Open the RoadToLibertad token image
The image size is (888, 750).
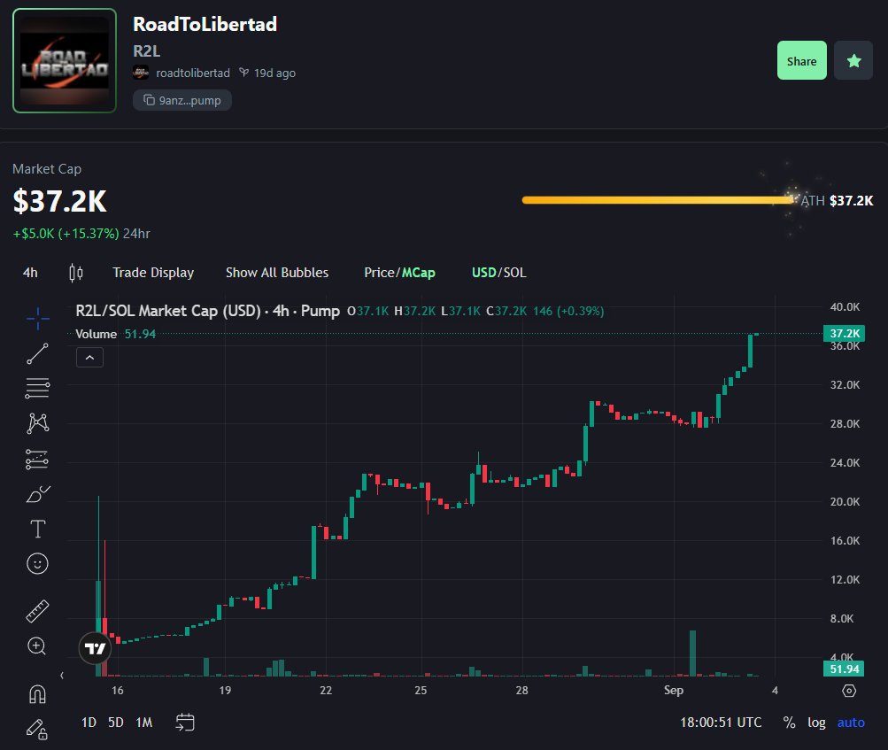(x=65, y=60)
